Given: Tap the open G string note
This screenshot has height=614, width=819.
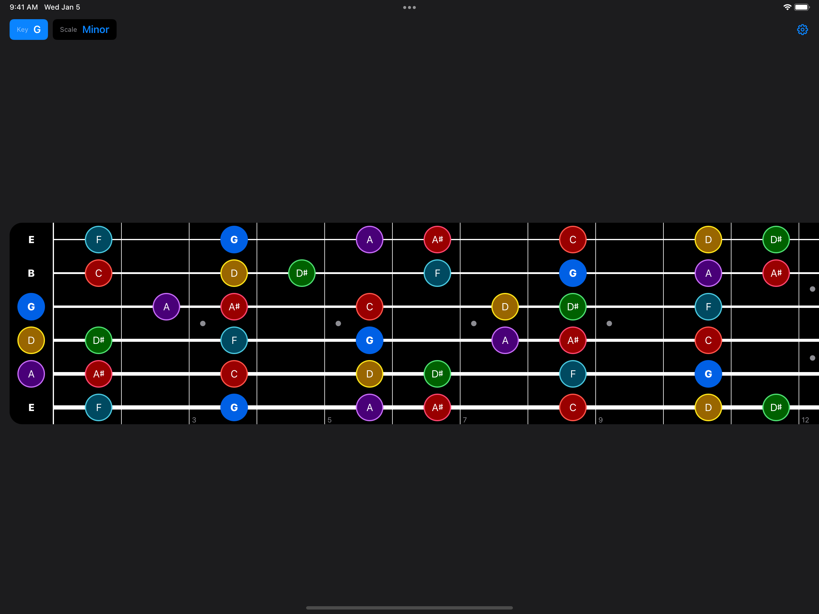Looking at the screenshot, I should coord(31,307).
